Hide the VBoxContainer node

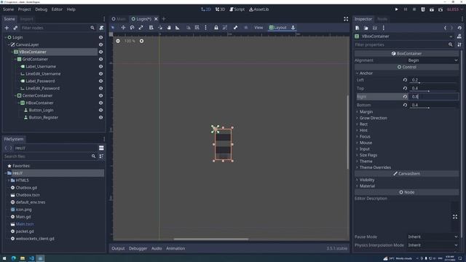100,52
